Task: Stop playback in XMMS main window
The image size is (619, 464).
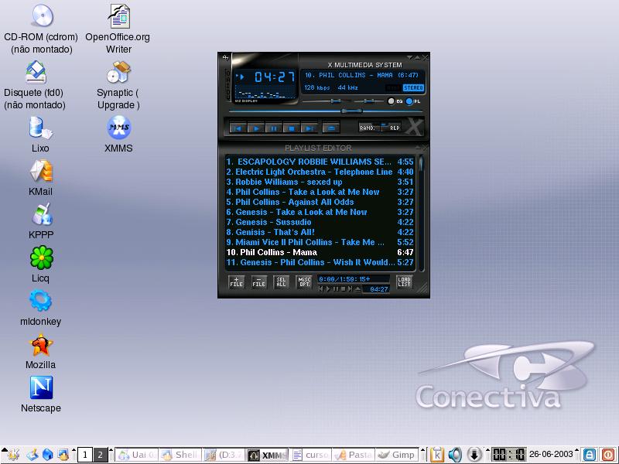Action: click(292, 128)
